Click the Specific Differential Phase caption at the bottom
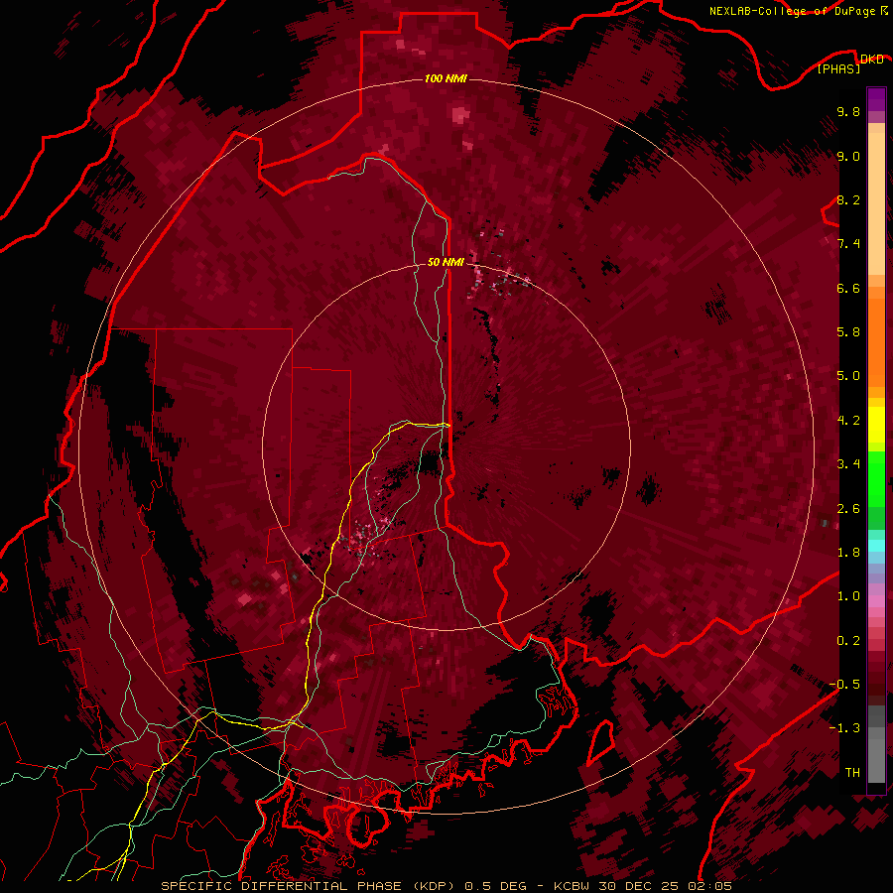 pyautogui.click(x=446, y=886)
